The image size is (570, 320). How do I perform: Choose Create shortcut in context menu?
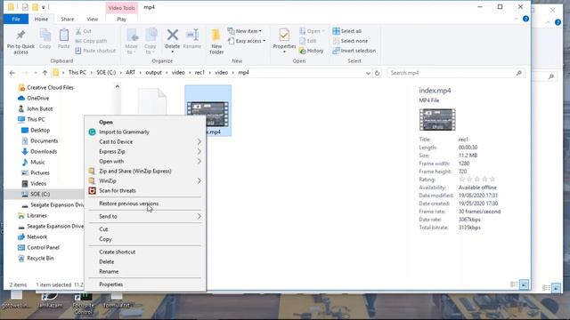[117, 252]
